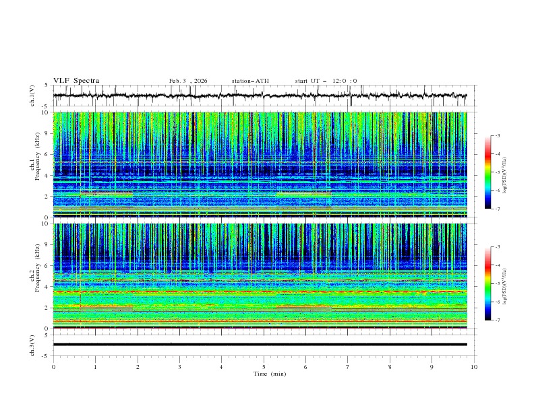
Task: Click the "start UT = 12:0 :0" text
Action: pyautogui.click(x=326, y=81)
